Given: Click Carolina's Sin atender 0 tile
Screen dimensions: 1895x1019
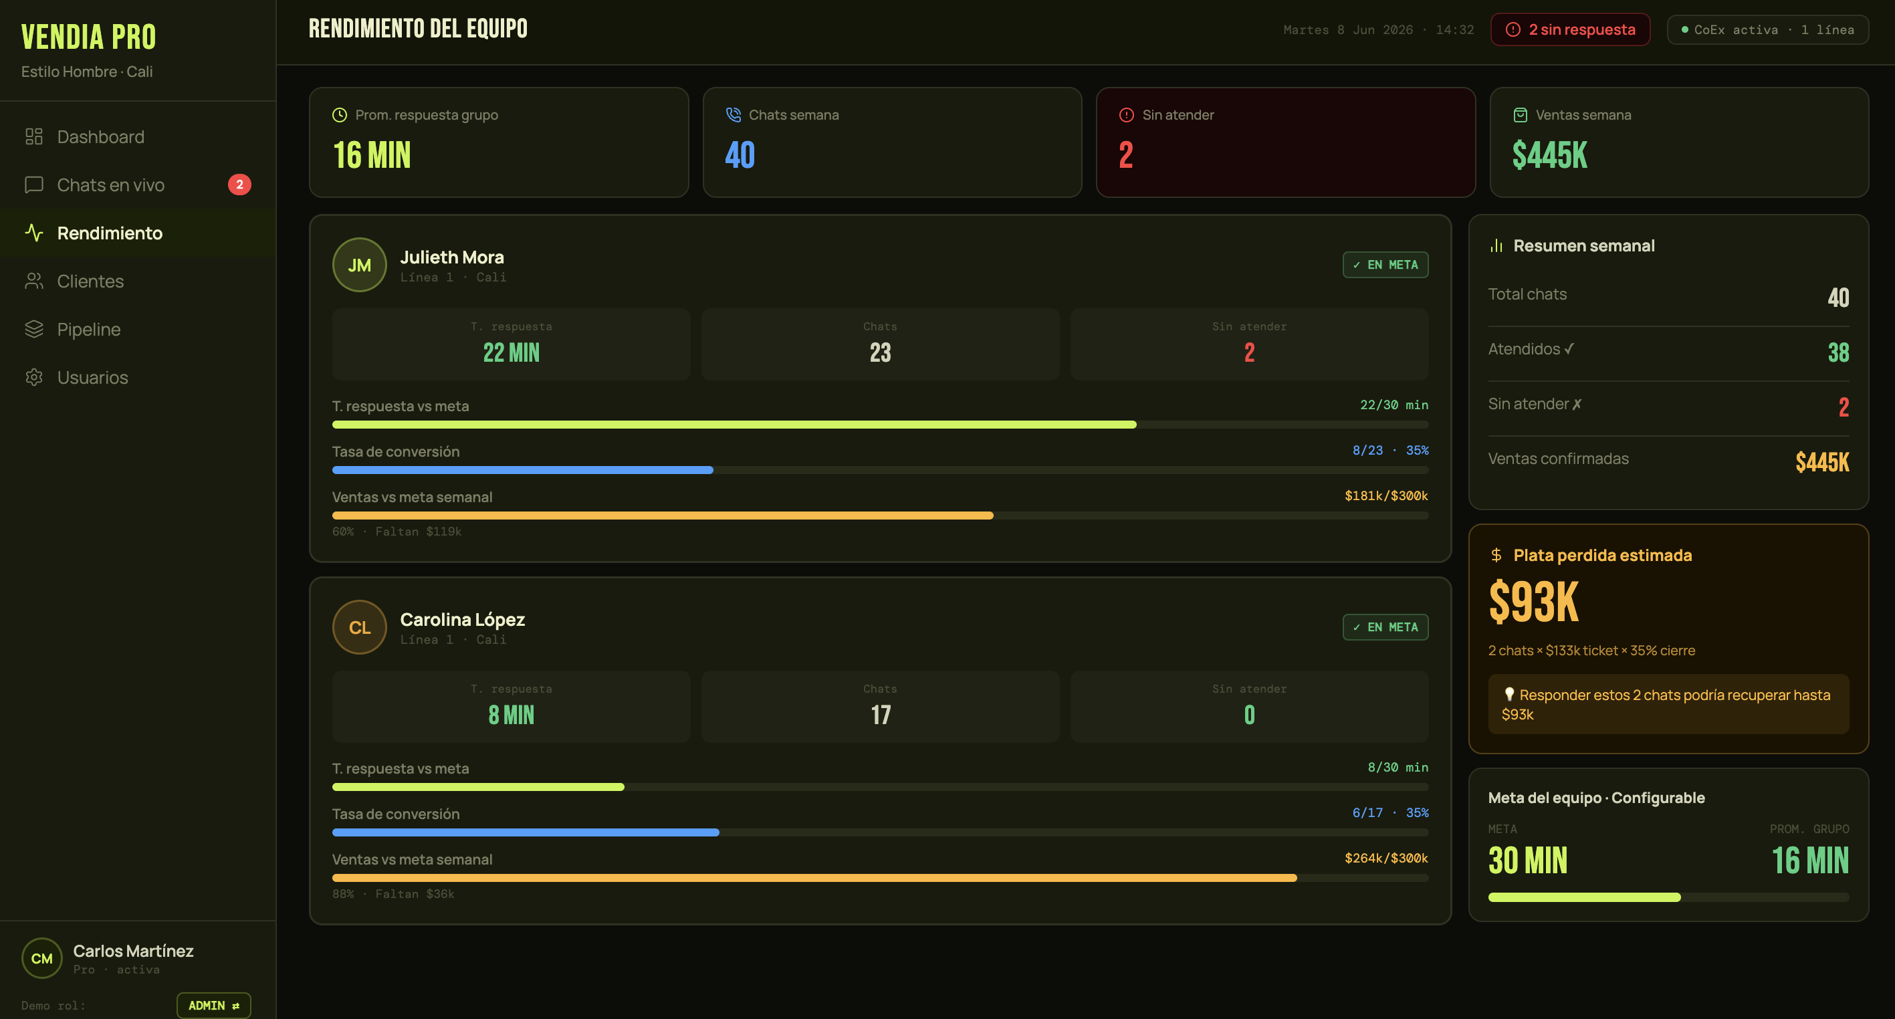Looking at the screenshot, I should click(1249, 707).
